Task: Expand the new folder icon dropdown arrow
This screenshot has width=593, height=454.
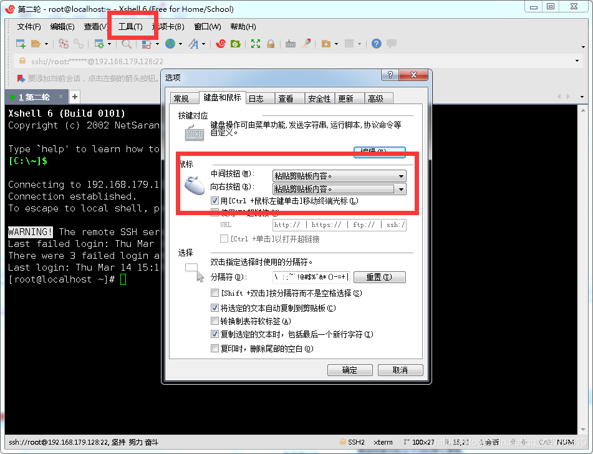Action: (x=336, y=44)
